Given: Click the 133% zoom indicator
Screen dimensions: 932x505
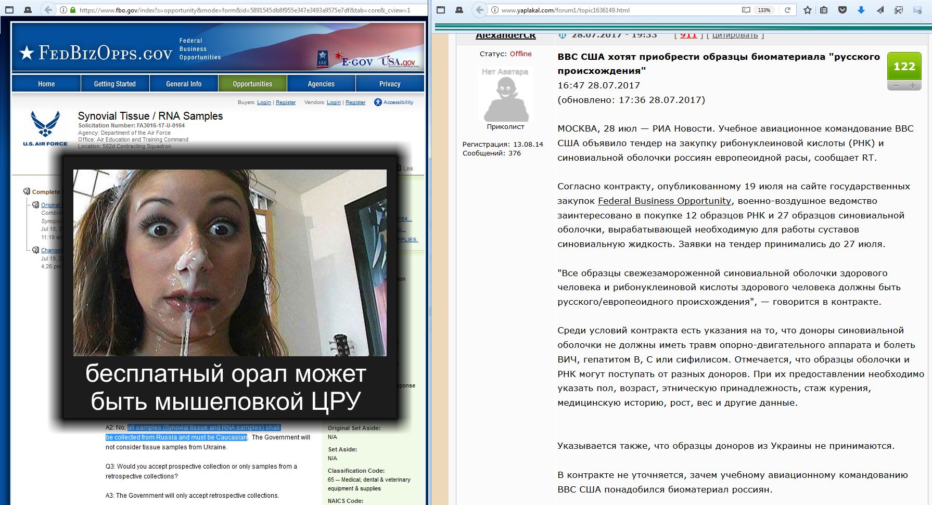Looking at the screenshot, I should tap(764, 10).
